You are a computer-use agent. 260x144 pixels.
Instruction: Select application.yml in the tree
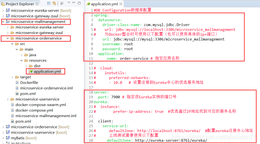pyautogui.click(x=47, y=72)
